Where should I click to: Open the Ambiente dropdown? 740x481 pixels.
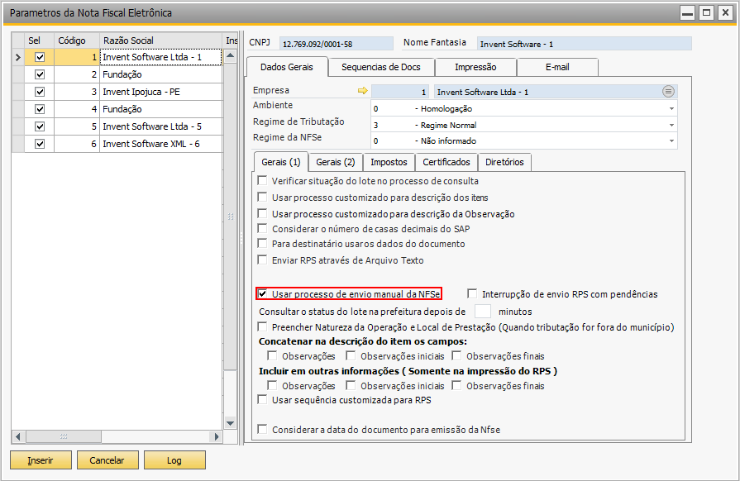[x=671, y=108]
